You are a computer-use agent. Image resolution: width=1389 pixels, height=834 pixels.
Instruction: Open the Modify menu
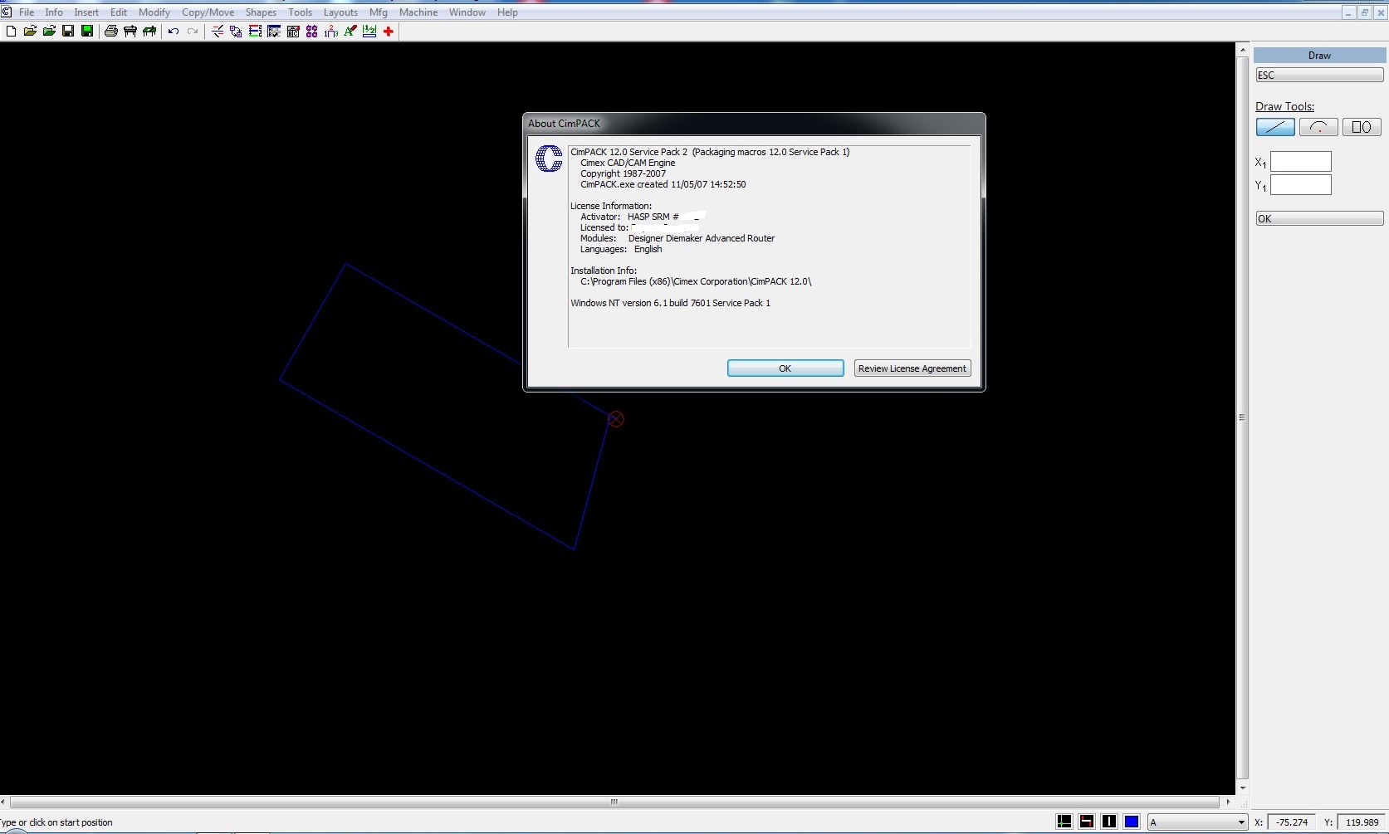click(x=154, y=12)
